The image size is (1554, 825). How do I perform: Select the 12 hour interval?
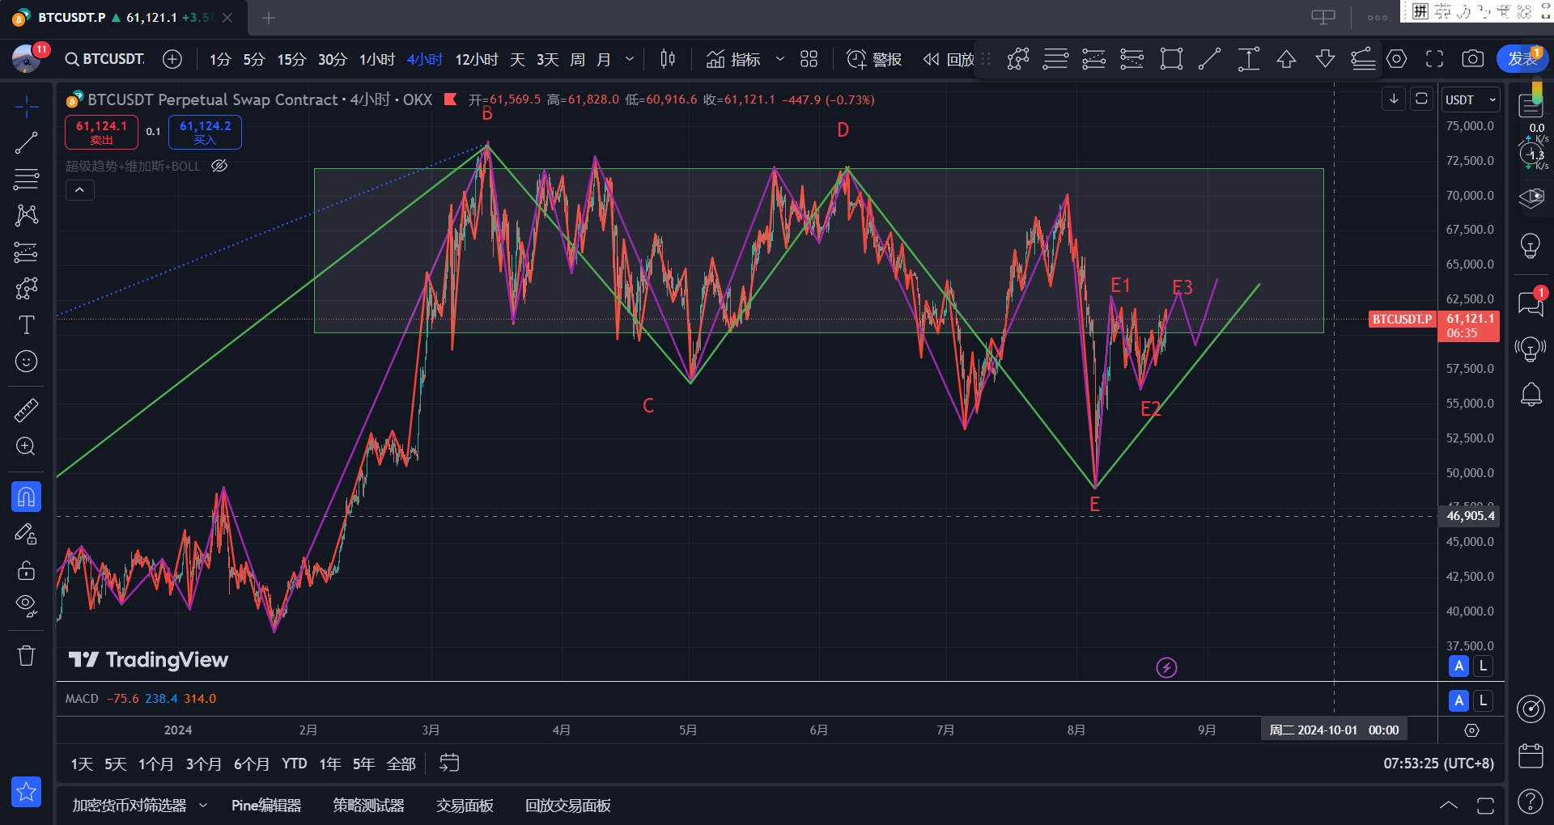(x=476, y=60)
